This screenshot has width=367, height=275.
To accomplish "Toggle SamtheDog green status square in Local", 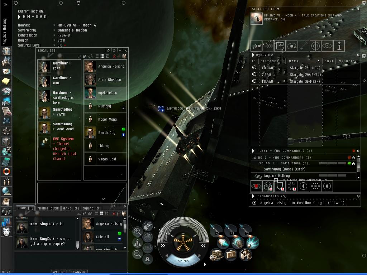I will pyautogui.click(x=124, y=129).
